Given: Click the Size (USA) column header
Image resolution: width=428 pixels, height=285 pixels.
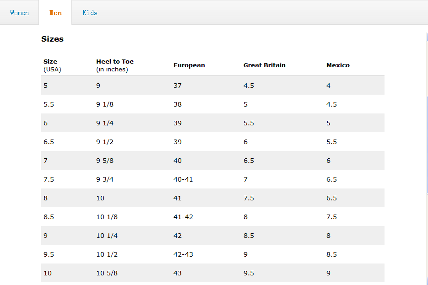Looking at the screenshot, I should pos(52,65).
